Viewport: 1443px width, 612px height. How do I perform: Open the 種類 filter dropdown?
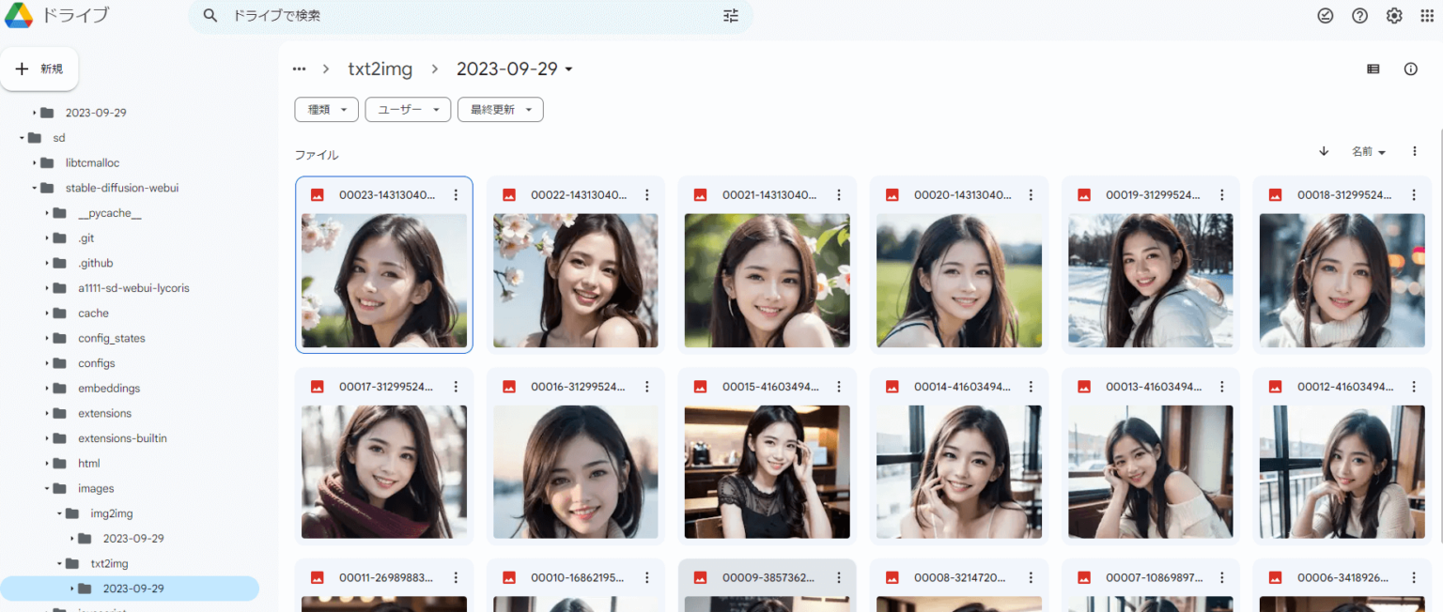[x=326, y=109]
